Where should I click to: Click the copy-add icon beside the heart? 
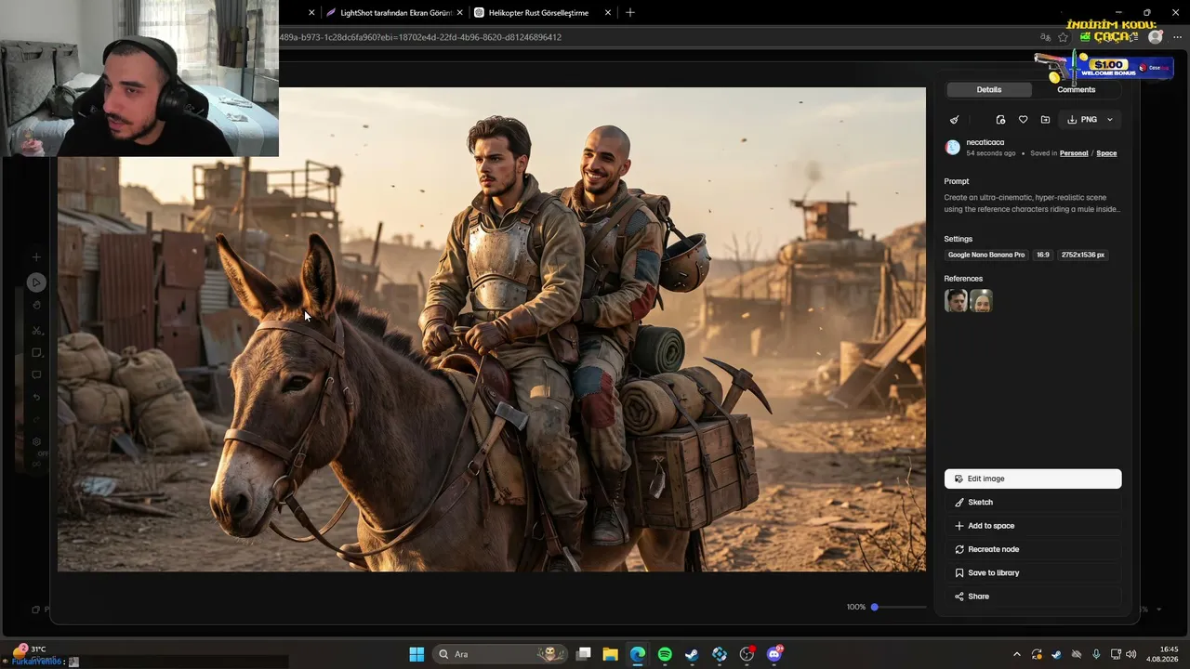(x=1000, y=120)
